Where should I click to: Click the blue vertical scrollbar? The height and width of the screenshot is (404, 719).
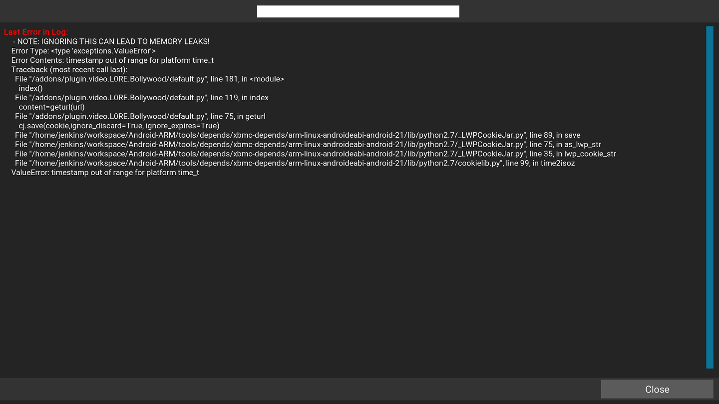point(710,197)
